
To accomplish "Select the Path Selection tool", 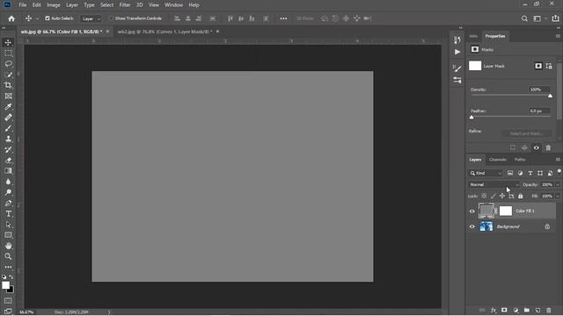I will [x=8, y=225].
